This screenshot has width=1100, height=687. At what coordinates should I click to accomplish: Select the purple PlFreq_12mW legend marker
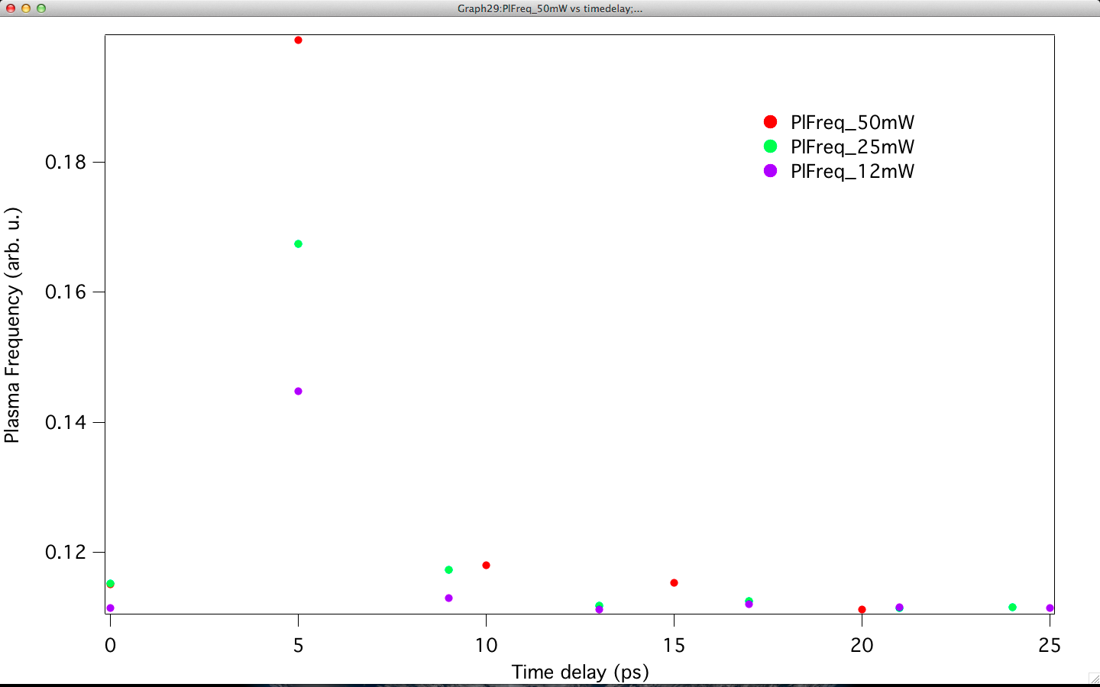pyautogui.click(x=768, y=171)
